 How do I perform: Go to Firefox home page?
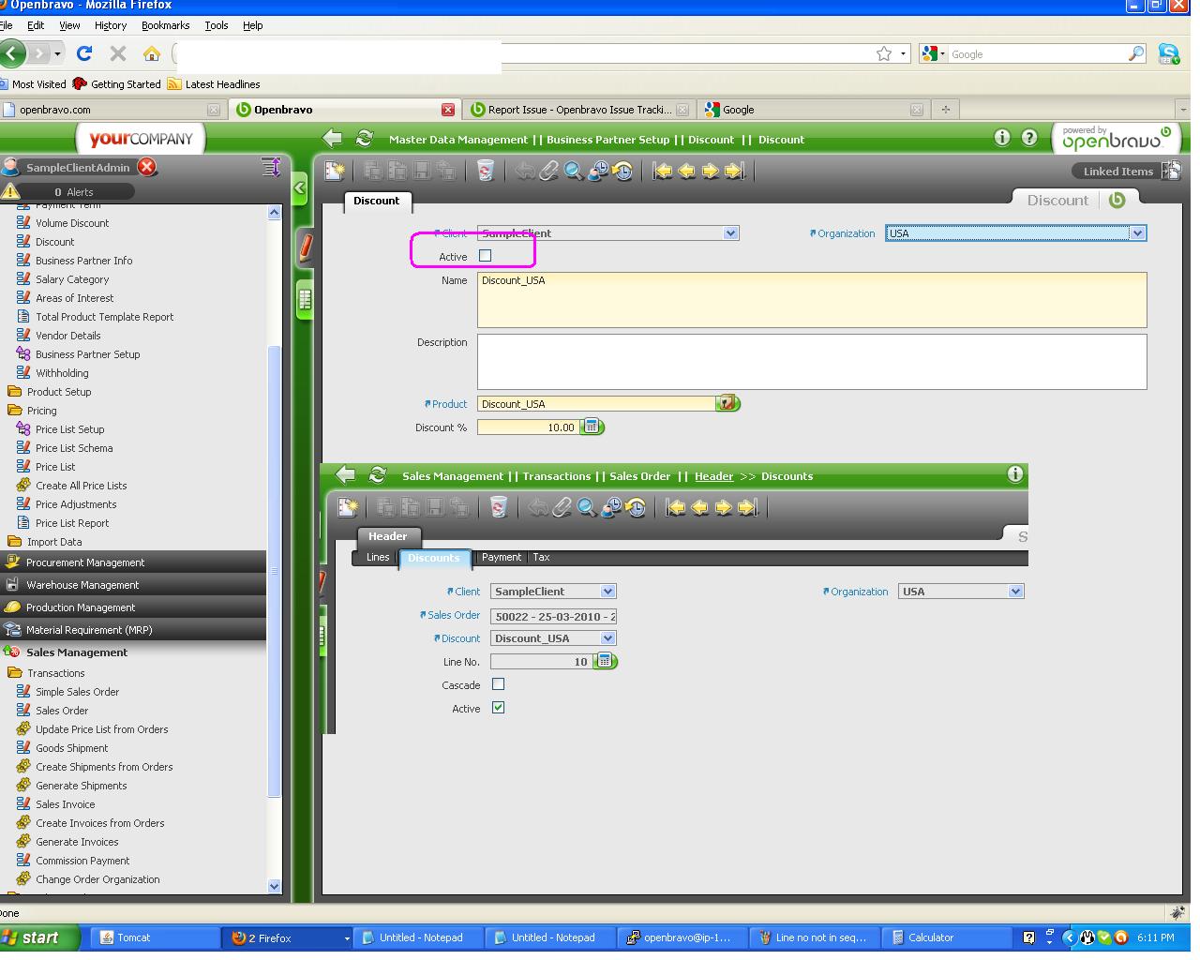tap(152, 53)
